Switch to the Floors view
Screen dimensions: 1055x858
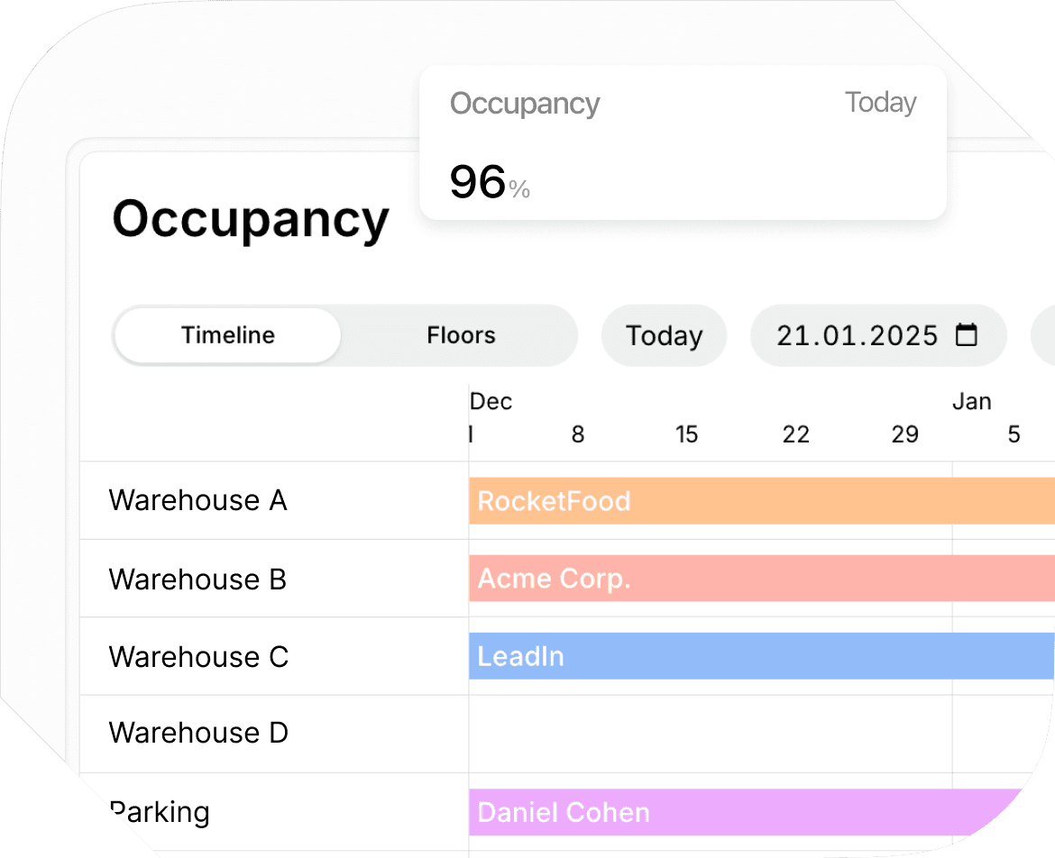tap(460, 335)
